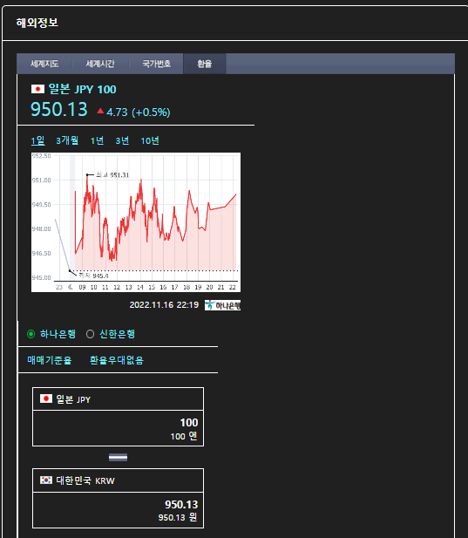The height and width of the screenshot is (538, 468).
Task: Select the 하나은행 radio button
Action: click(x=31, y=334)
